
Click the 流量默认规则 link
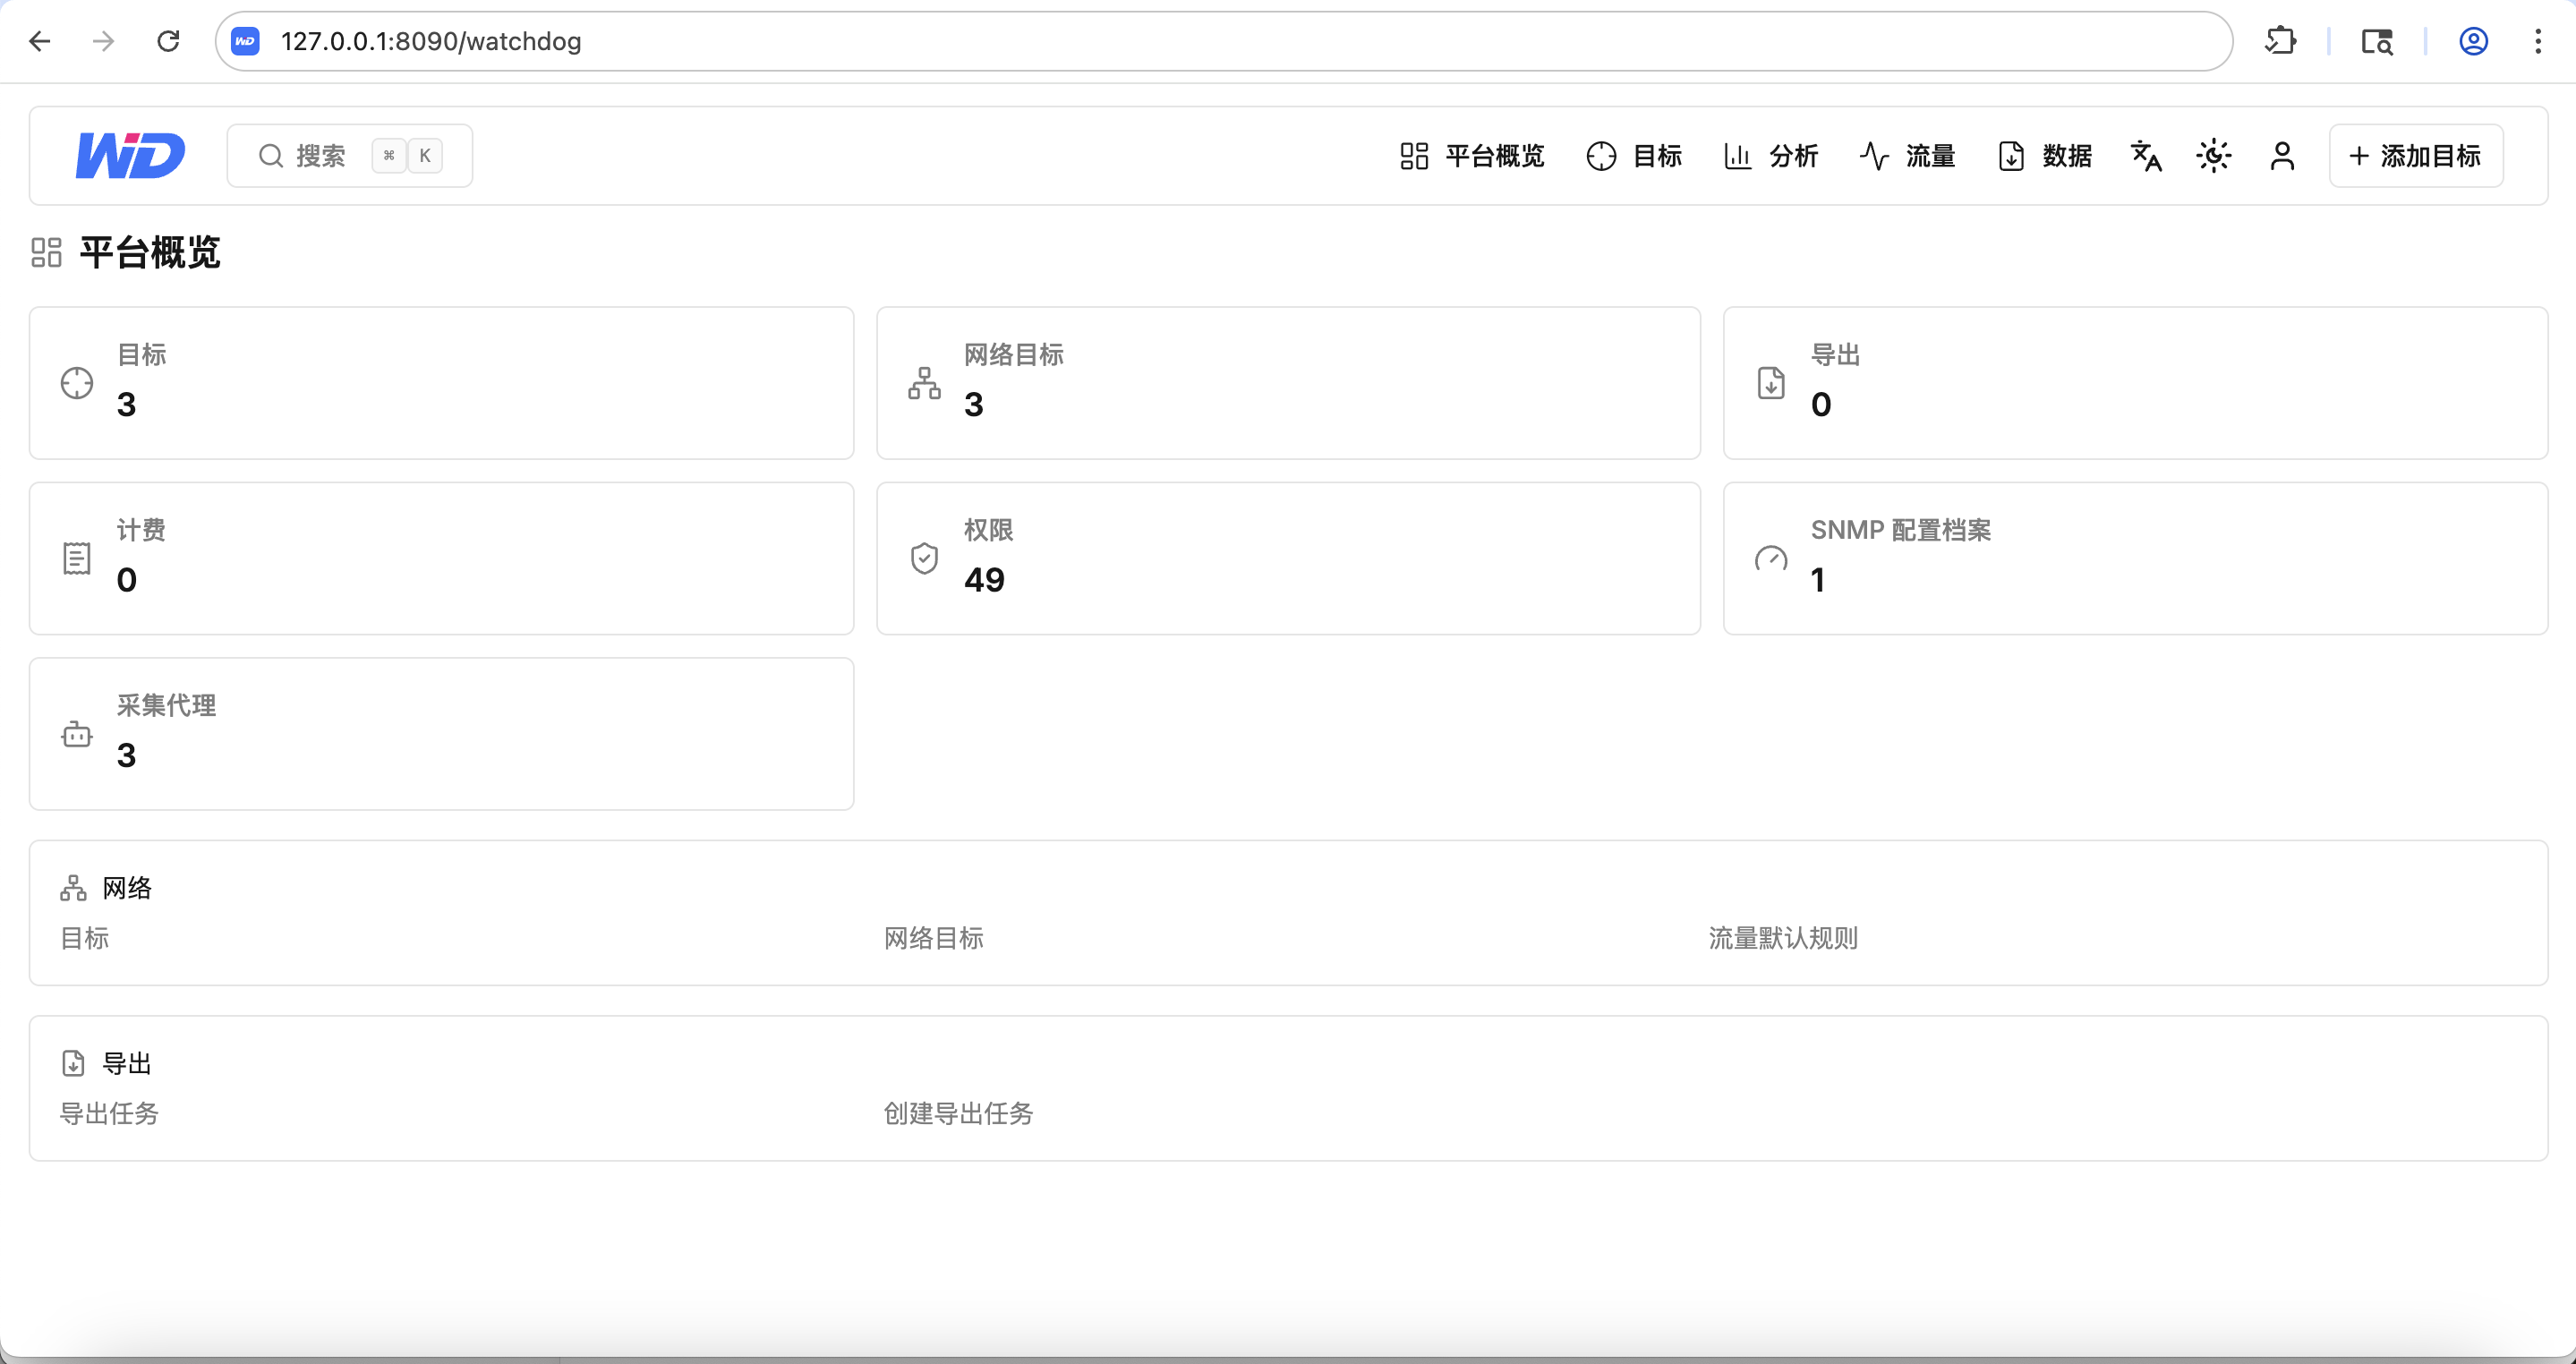(1783, 938)
